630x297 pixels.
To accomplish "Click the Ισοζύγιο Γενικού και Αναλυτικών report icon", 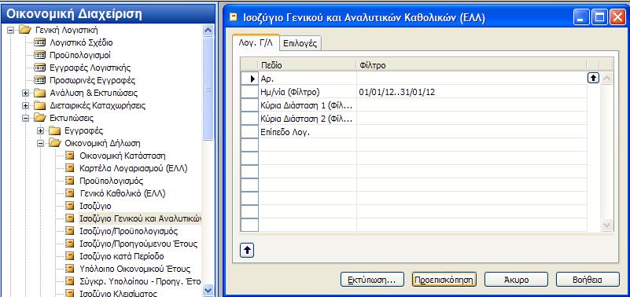I will [x=70, y=218].
